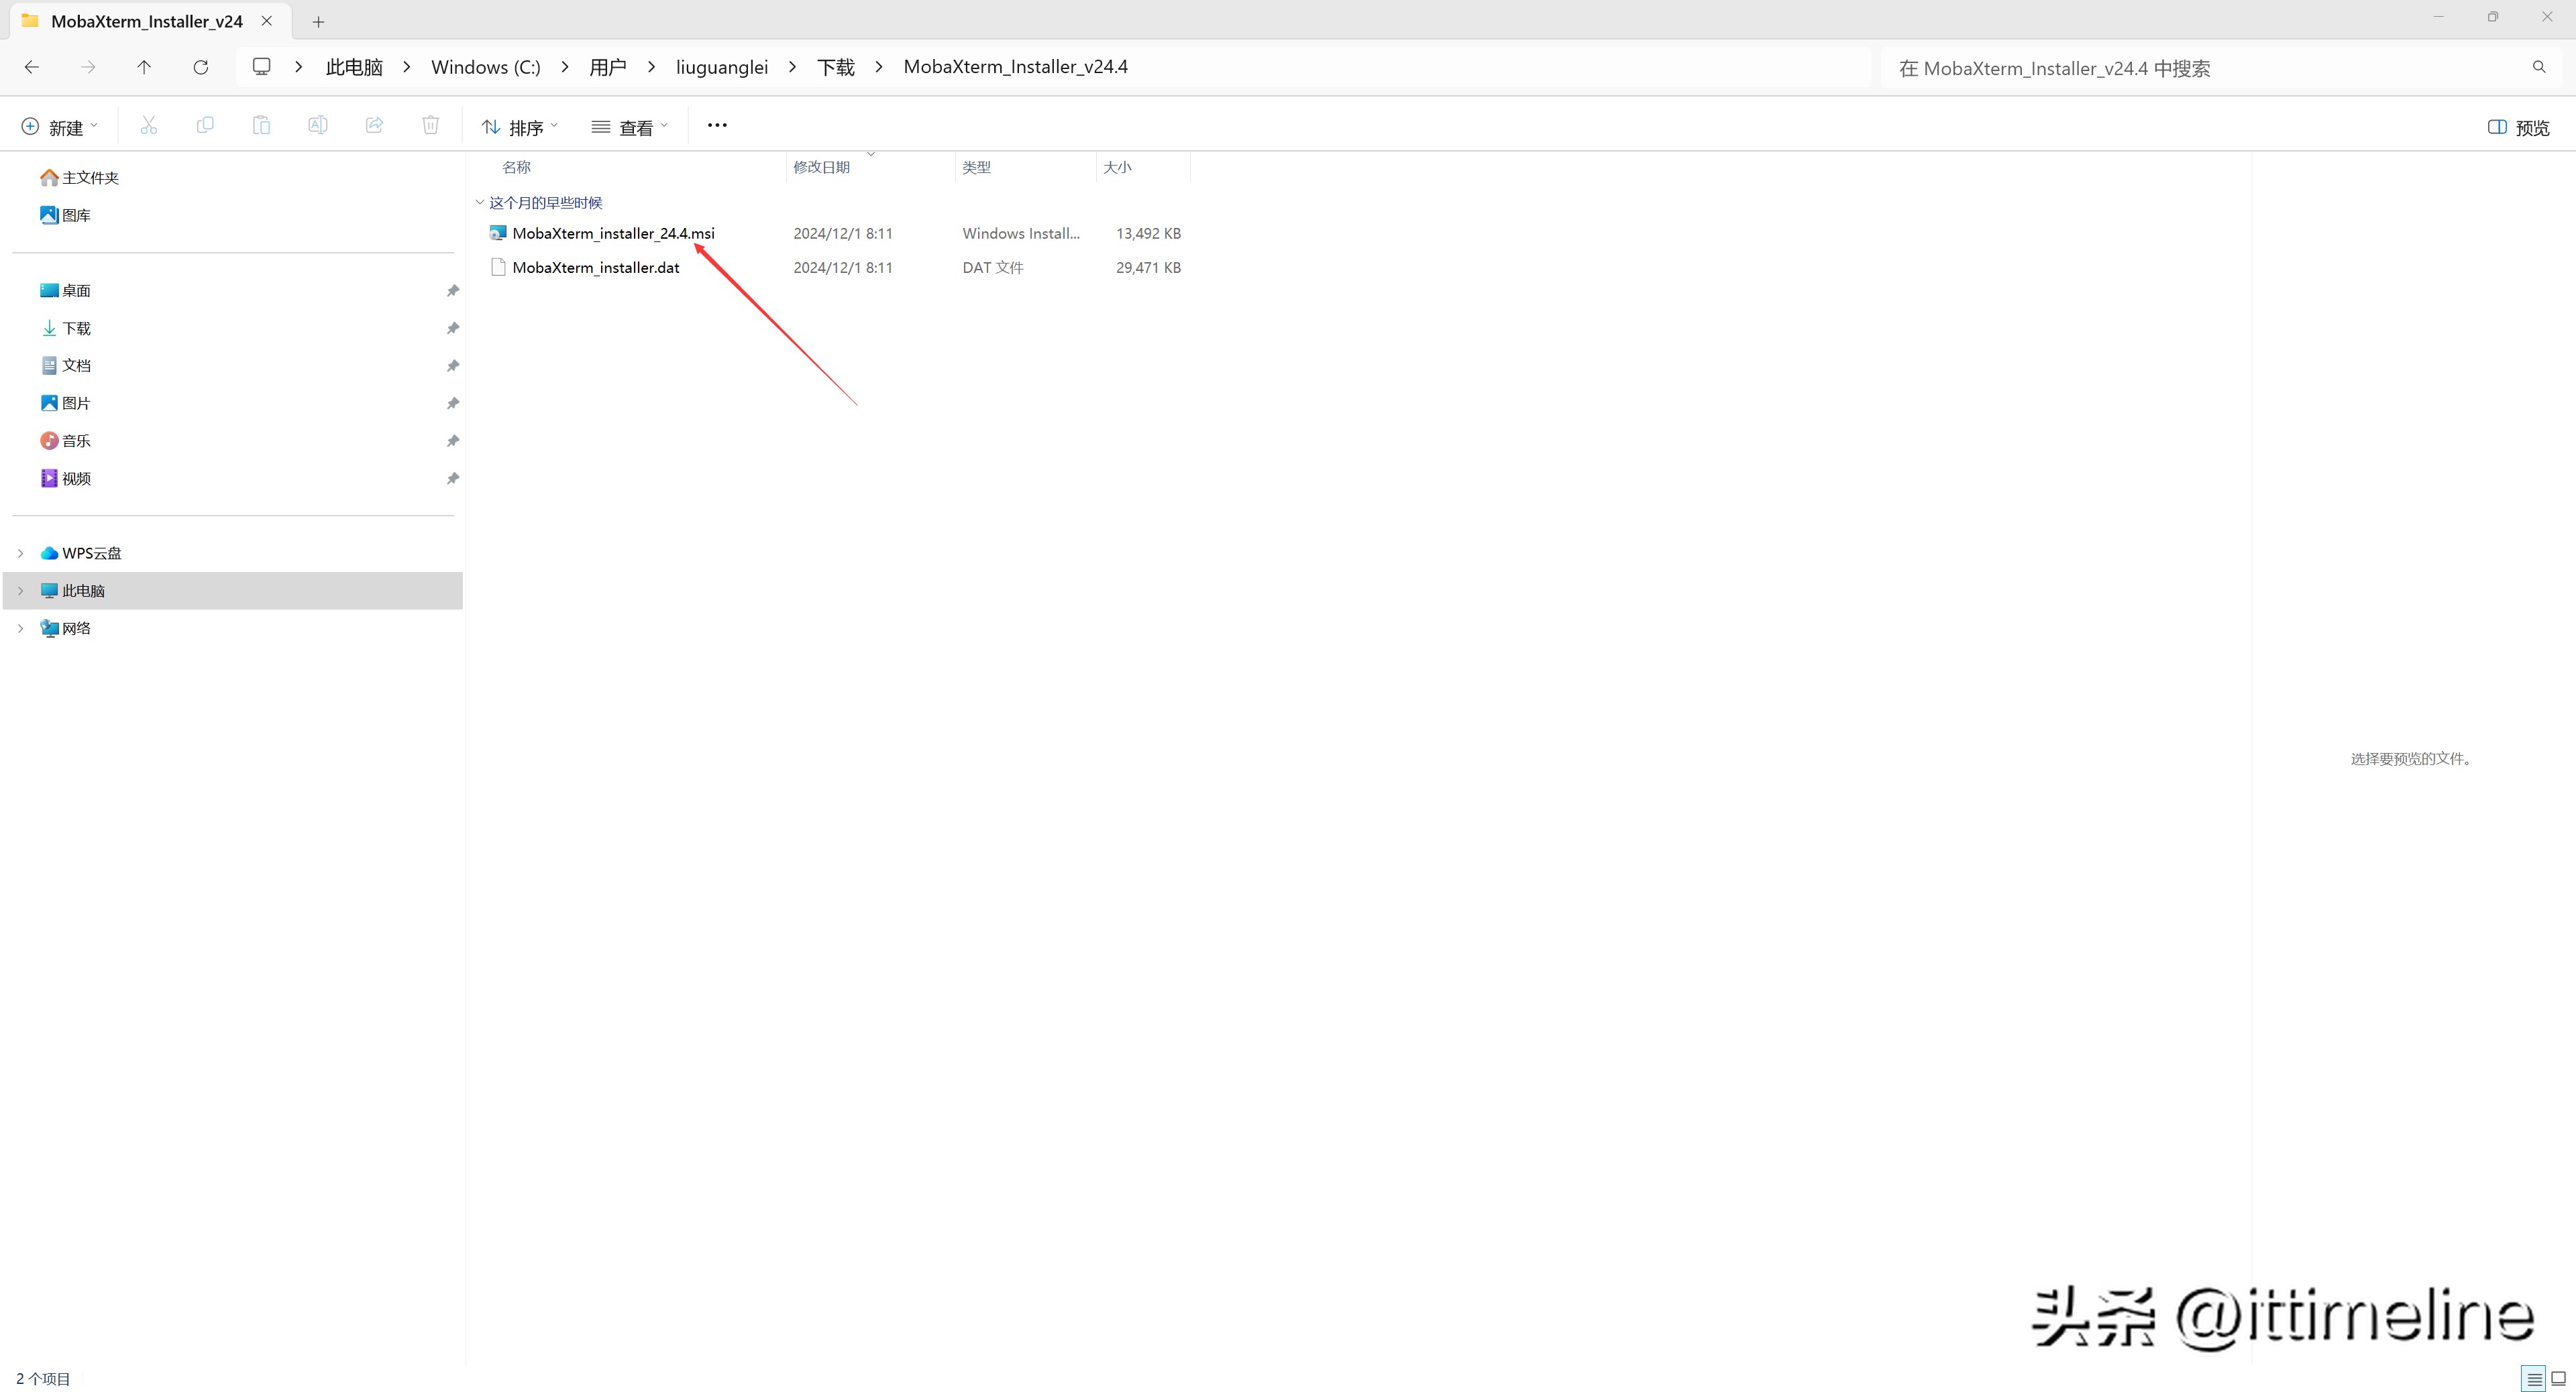Collapse the 这个月的早些时候 group
Screen dimensions: 2576x1392
click(x=480, y=203)
